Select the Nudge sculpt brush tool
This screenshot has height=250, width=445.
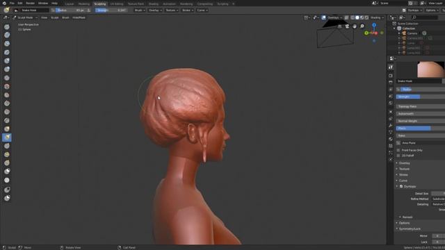(x=7, y=154)
